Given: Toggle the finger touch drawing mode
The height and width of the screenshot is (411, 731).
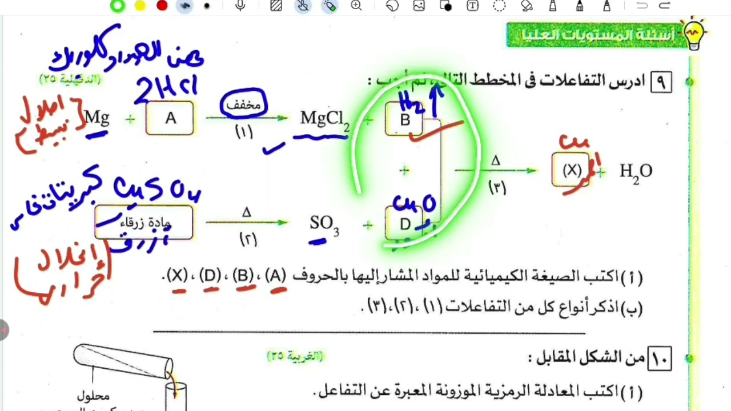Looking at the screenshot, I should pyautogui.click(x=303, y=6).
